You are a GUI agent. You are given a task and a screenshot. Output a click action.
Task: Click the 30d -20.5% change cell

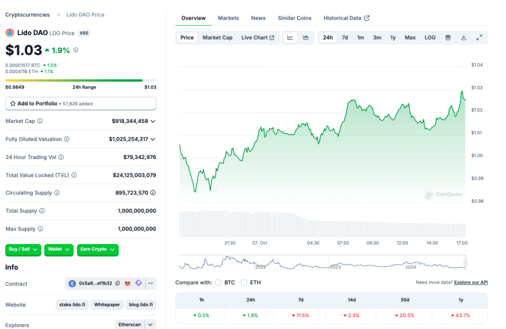(404, 316)
